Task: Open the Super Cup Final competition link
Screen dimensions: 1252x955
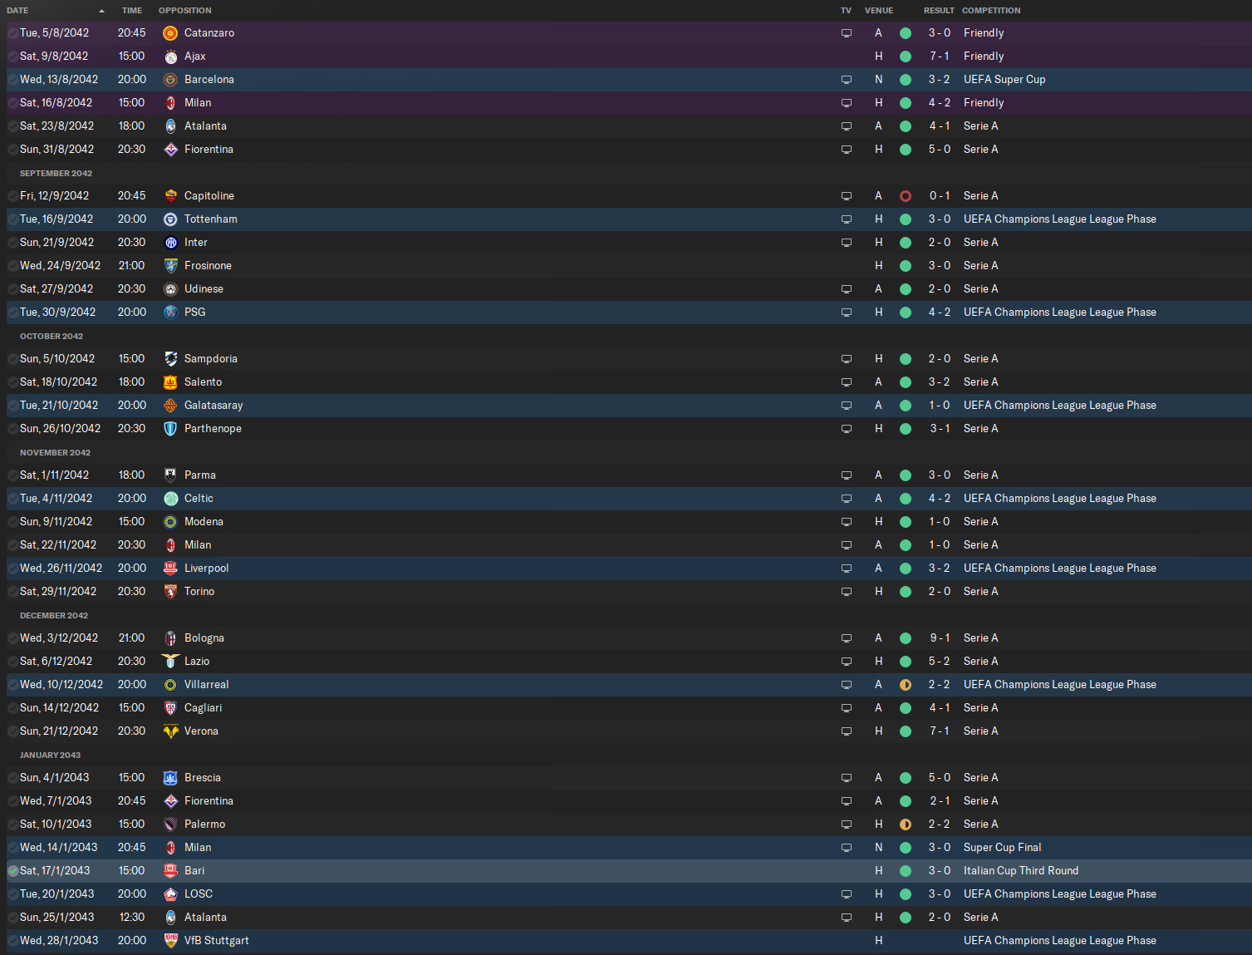Action: 1002,848
